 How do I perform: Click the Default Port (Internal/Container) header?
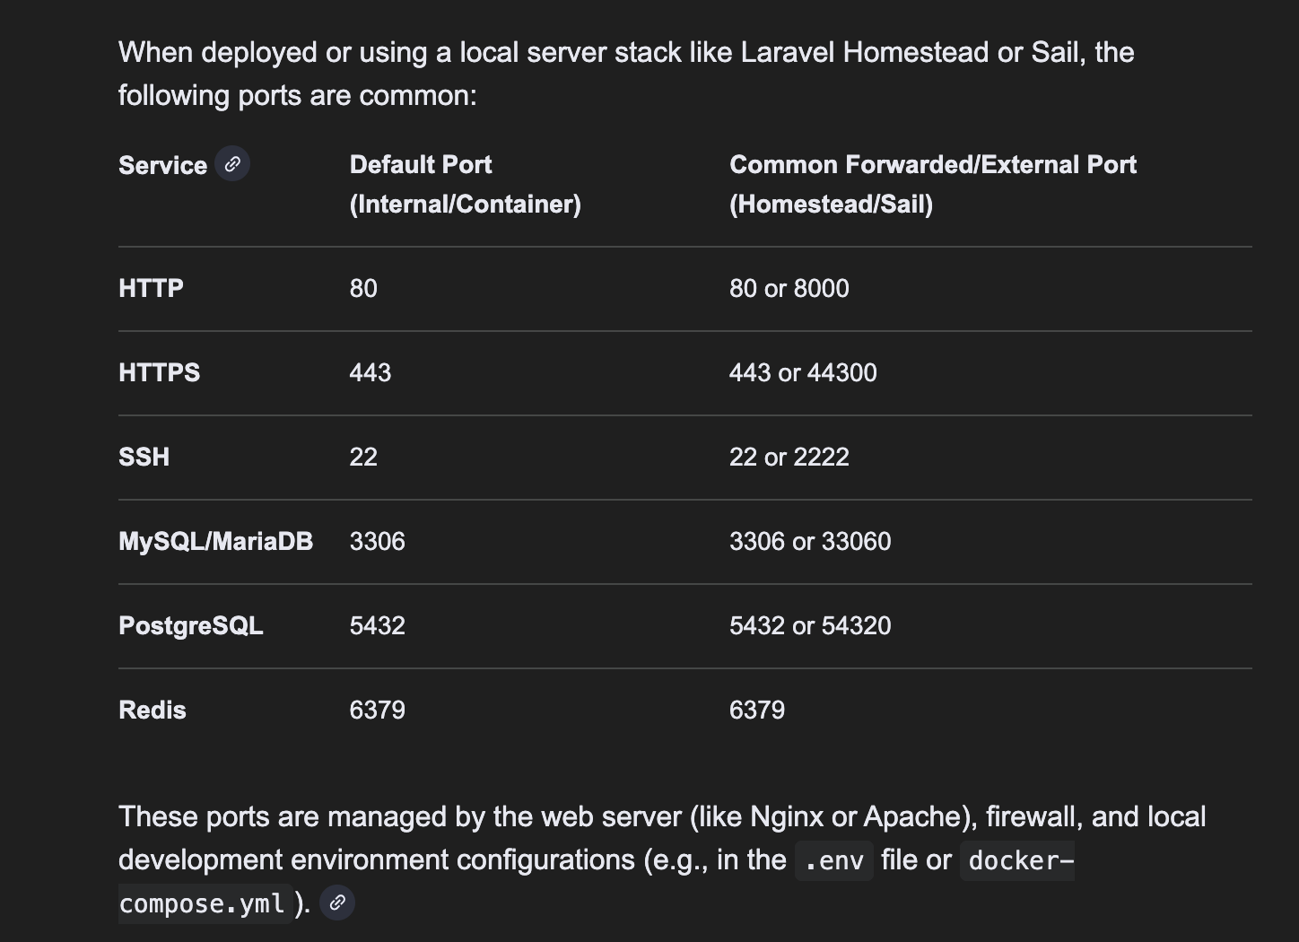pos(465,184)
